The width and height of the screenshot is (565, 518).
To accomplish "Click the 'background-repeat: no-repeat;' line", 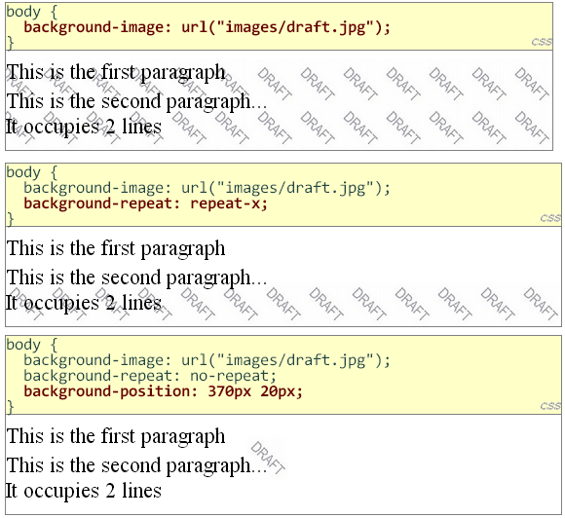I will tap(150, 376).
